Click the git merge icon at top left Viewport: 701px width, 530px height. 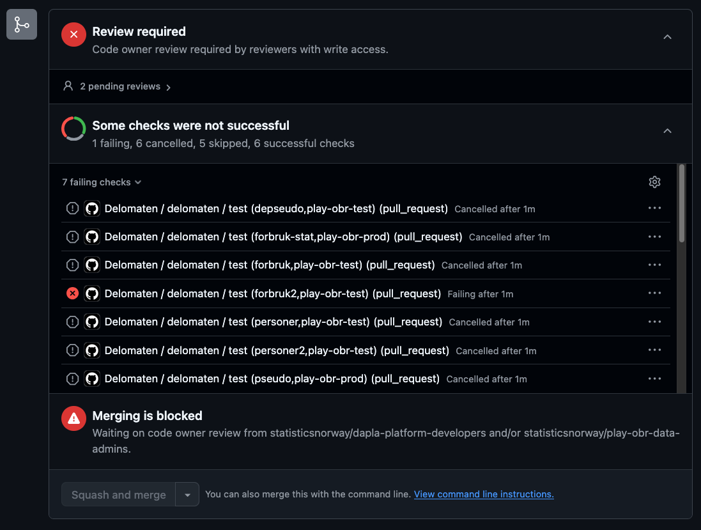pos(22,24)
